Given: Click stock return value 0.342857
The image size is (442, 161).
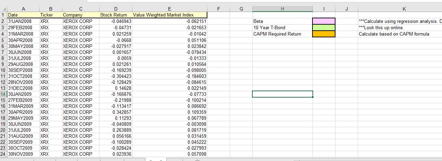Looking at the screenshot, I should (115, 112).
